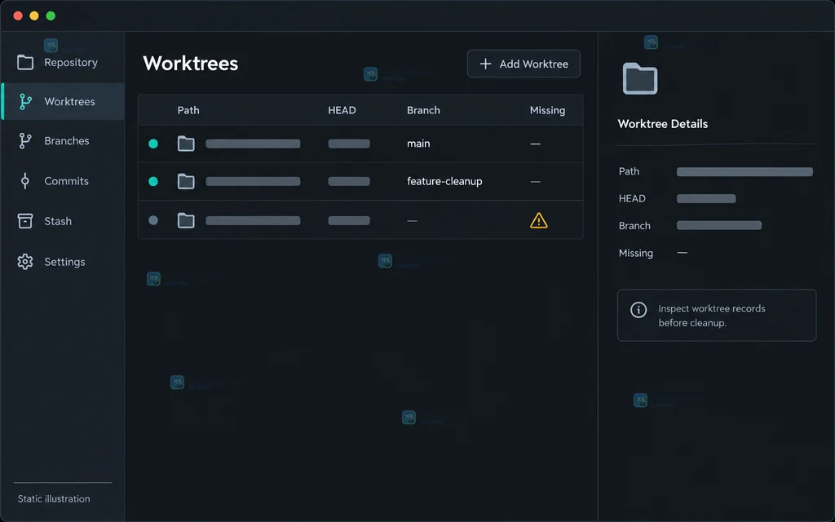Image resolution: width=835 pixels, height=522 pixels.
Task: Click the plus icon in Add Worktree
Action: coord(485,64)
